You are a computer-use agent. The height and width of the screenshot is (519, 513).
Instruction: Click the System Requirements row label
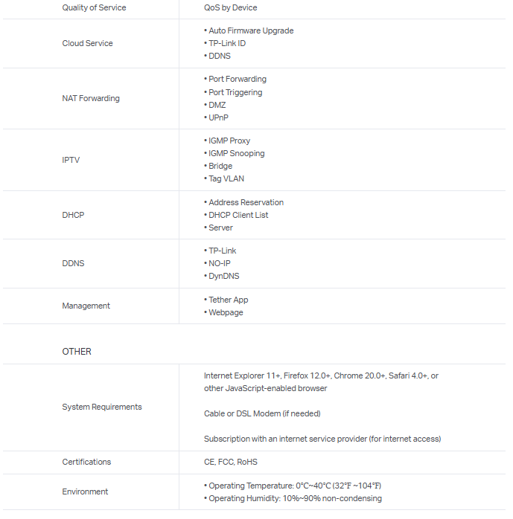coord(102,407)
